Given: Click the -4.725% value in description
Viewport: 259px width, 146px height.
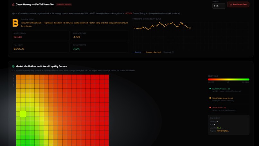Looking at the screenshot, I should pos(128,13).
